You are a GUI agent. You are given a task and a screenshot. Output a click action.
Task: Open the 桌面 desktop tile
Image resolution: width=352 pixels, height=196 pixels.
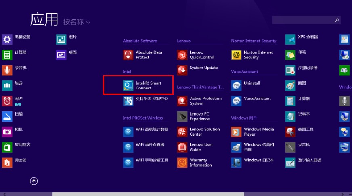(61, 55)
